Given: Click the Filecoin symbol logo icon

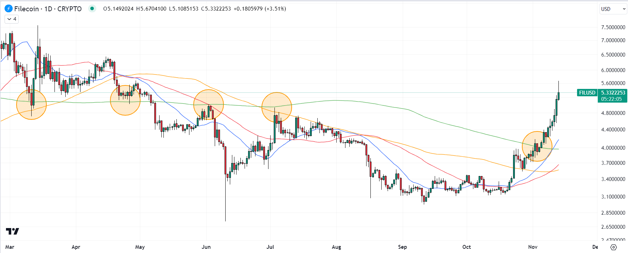Looking at the screenshot, I should coord(8,8).
